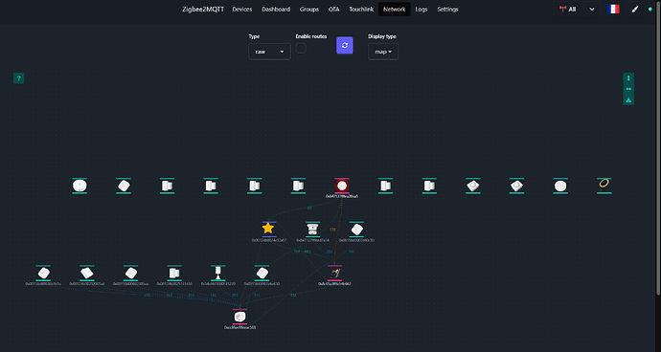This screenshot has width=661, height=352.
Task: Click the vertical arrows layout icon
Action: (628, 78)
